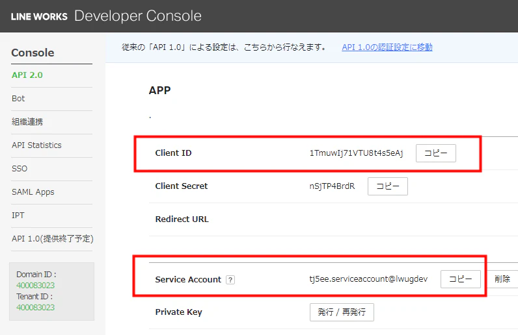Click the Redirect URL label

tap(182, 219)
